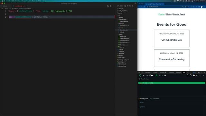Click the Events link on the page
The height and width of the screenshot is (116, 206).
click(161, 14)
